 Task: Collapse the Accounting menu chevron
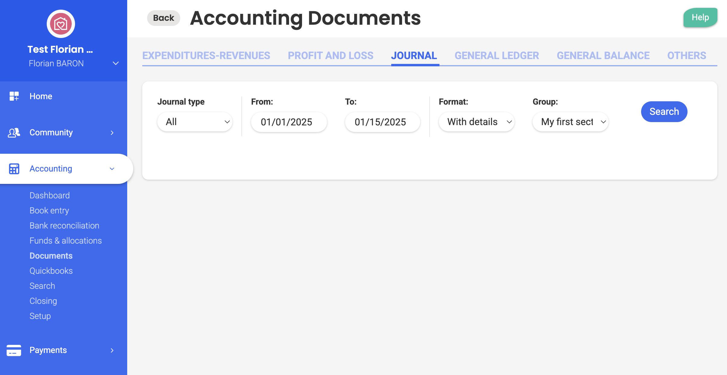pyautogui.click(x=112, y=169)
